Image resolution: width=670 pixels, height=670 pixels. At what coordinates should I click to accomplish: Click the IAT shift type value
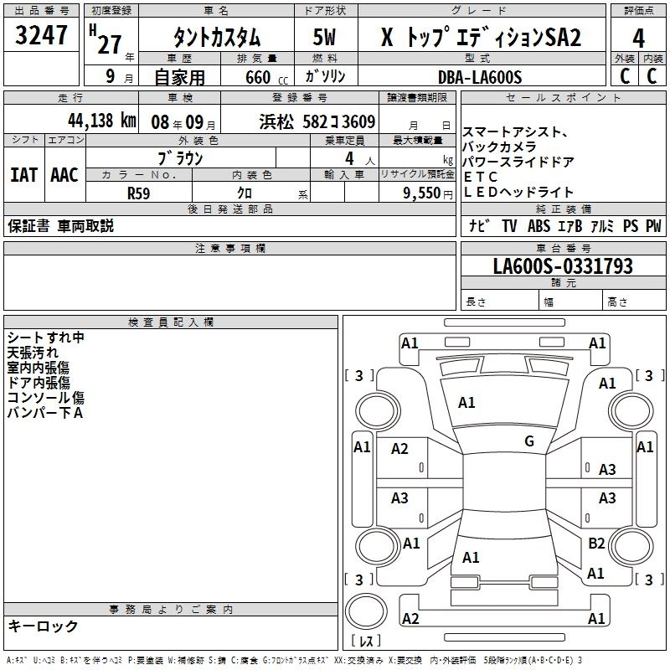(24, 175)
